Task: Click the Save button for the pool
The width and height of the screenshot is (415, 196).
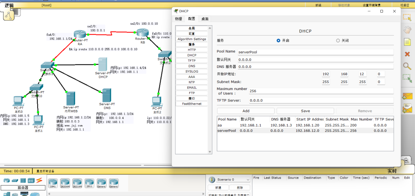Action: (x=305, y=111)
